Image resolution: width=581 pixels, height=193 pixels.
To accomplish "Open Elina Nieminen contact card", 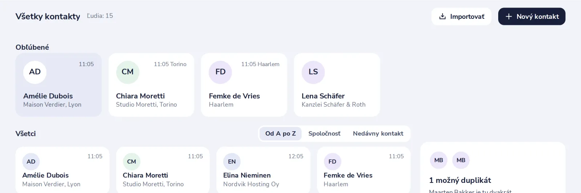I will (x=263, y=170).
